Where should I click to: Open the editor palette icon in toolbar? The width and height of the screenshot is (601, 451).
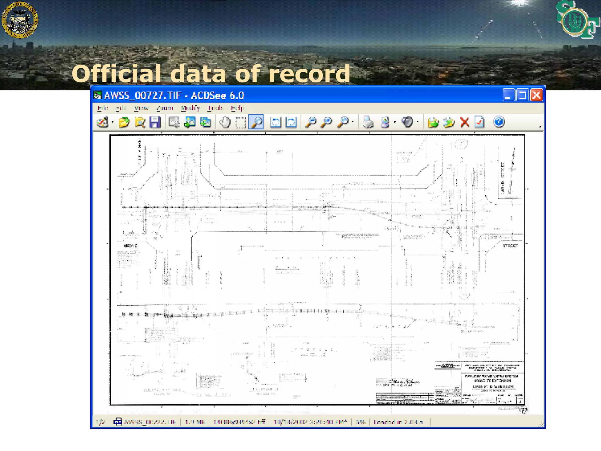coord(102,122)
